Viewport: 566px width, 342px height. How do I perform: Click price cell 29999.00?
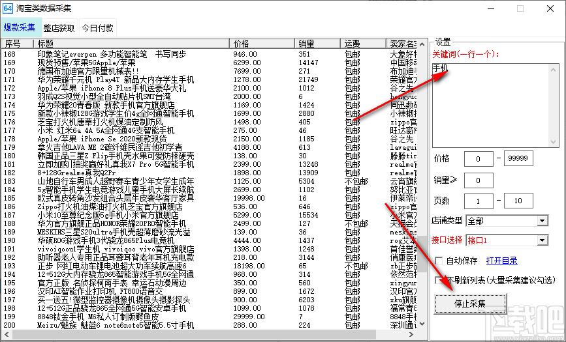point(249,317)
